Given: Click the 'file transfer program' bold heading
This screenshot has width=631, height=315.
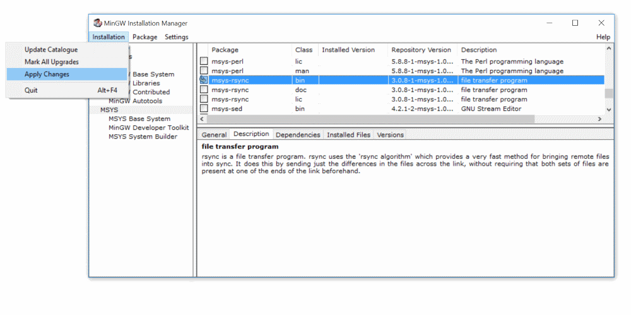Looking at the screenshot, I should pos(240,147).
